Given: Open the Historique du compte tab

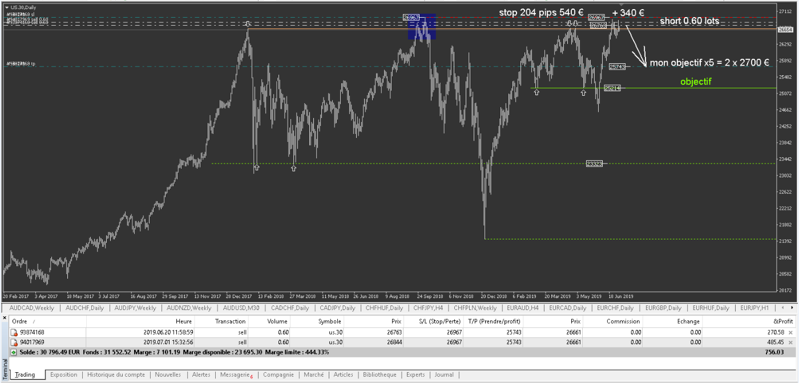Looking at the screenshot, I should point(116,374).
